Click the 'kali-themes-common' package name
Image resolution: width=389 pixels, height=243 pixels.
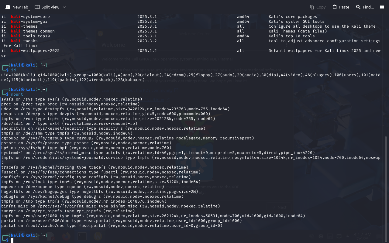tap(33, 31)
